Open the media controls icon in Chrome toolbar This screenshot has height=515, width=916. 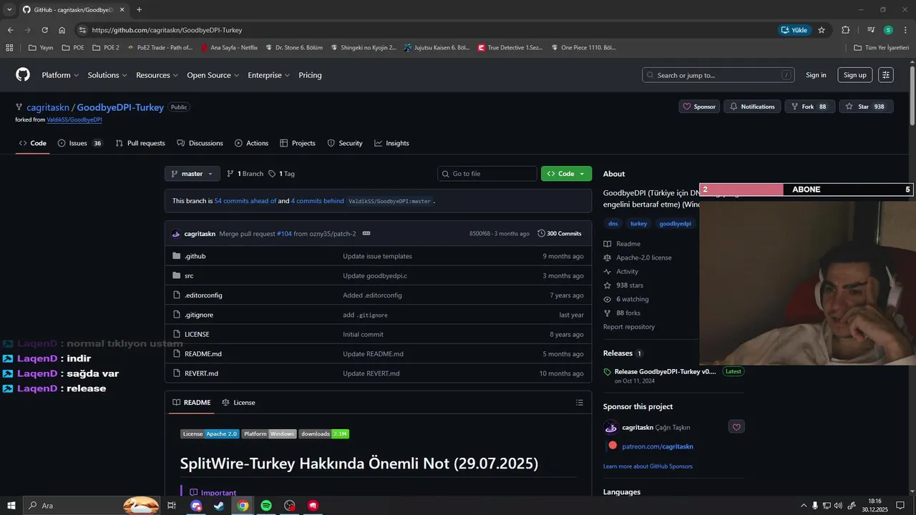tap(871, 30)
